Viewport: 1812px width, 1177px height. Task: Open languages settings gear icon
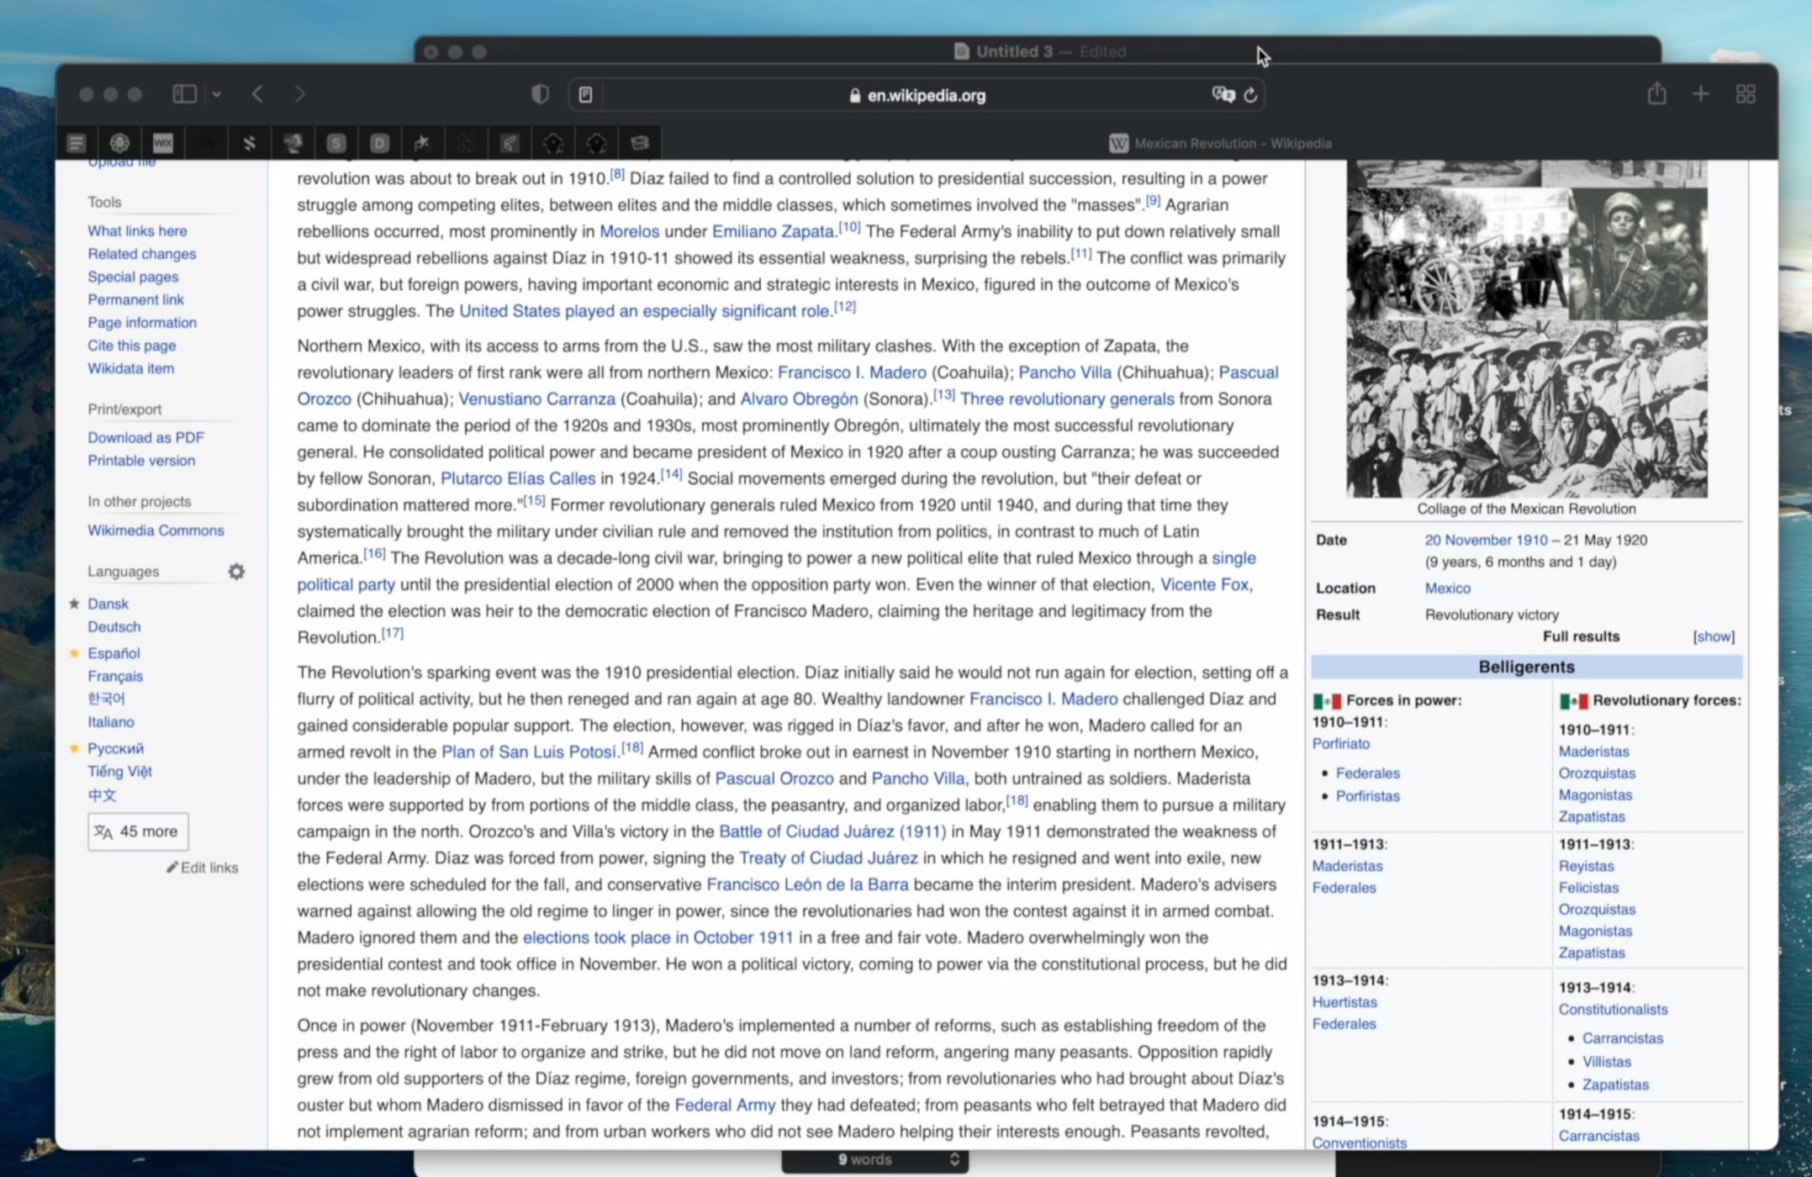click(x=236, y=572)
